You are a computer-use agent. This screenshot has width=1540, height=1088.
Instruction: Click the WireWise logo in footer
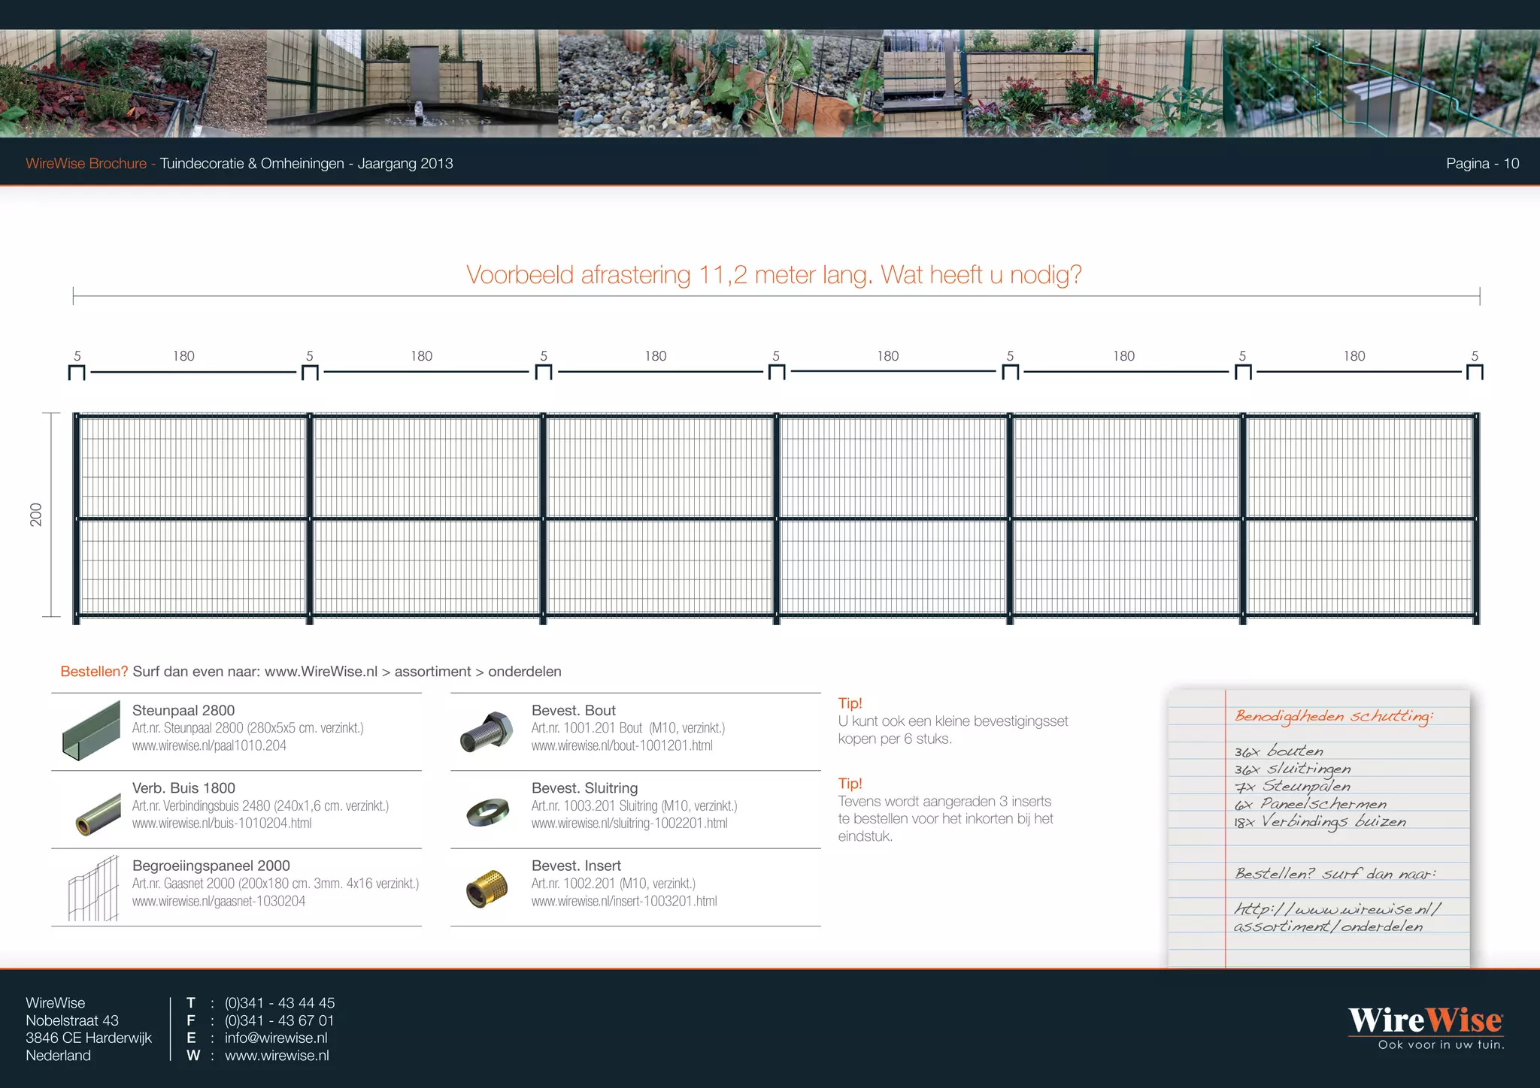pos(1426,1027)
